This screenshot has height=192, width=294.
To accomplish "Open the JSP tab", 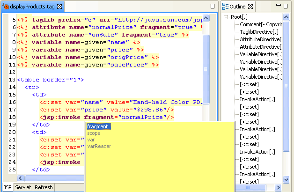I will 7,187.
